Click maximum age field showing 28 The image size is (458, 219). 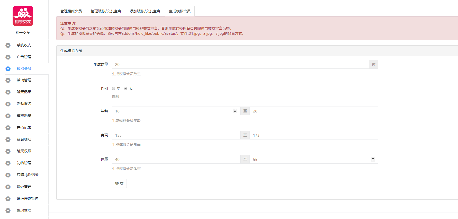pos(314,111)
